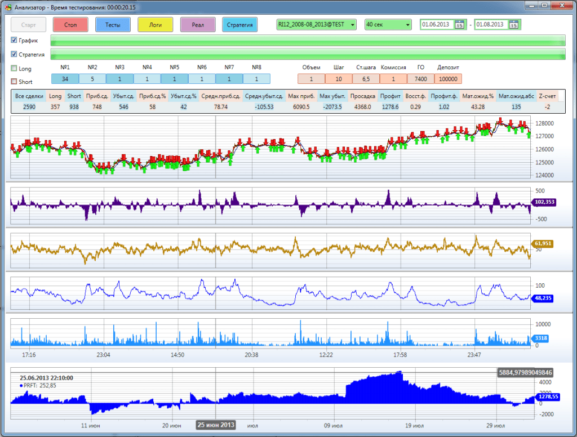Open the start date calendar picker icon
The width and height of the screenshot is (577, 437).
(459, 25)
